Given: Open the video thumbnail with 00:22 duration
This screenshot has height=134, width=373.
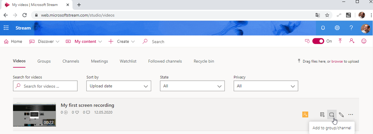Looking at the screenshot, I should coord(34,115).
